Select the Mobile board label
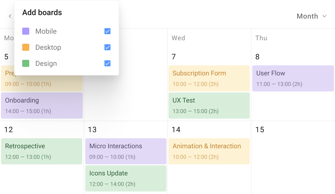This screenshot has width=335, height=194. pos(46,31)
